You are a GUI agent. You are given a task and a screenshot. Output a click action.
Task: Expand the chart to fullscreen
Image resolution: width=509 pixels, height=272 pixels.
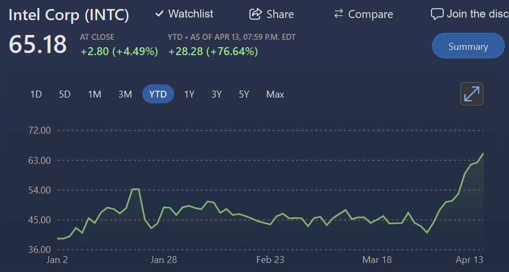[x=472, y=94]
